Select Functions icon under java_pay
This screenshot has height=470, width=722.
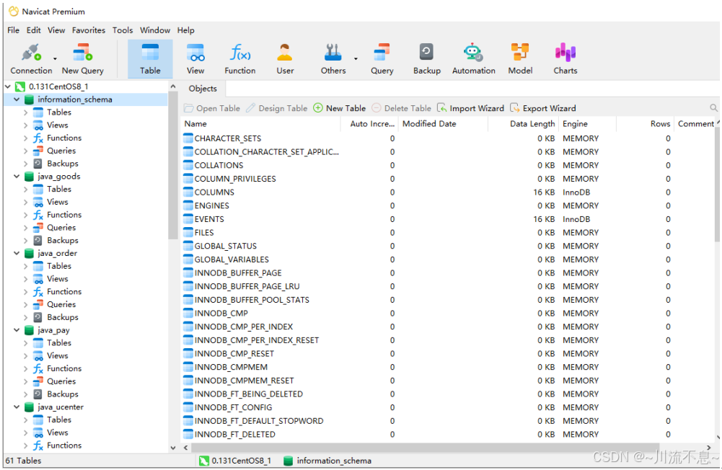[x=38, y=368]
